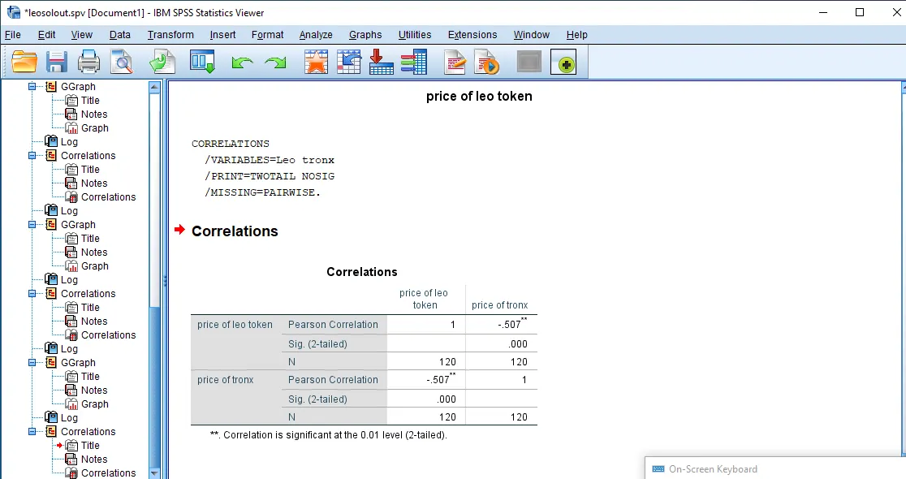The width and height of the screenshot is (906, 479).
Task: Click the On-Screen Keyboard icon
Action: 658,468
